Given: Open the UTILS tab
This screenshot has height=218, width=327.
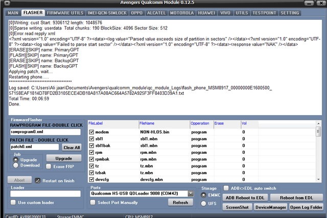Looking at the screenshot, I should point(242,13).
